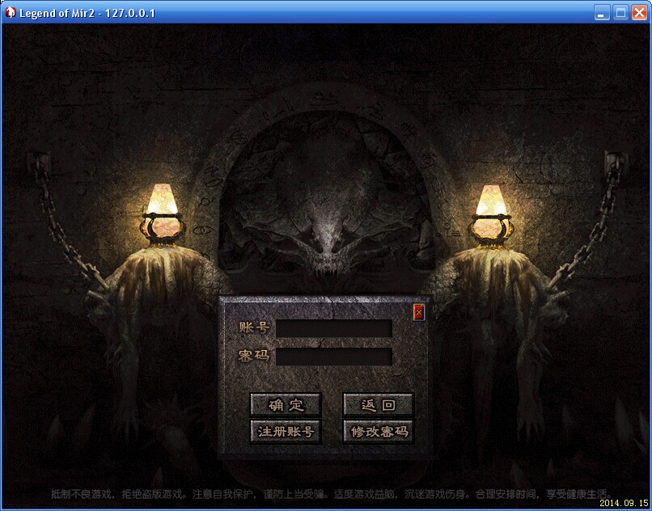Click the skull emblem above the login panel
Viewport: 652px width, 511px height.
tap(327, 234)
